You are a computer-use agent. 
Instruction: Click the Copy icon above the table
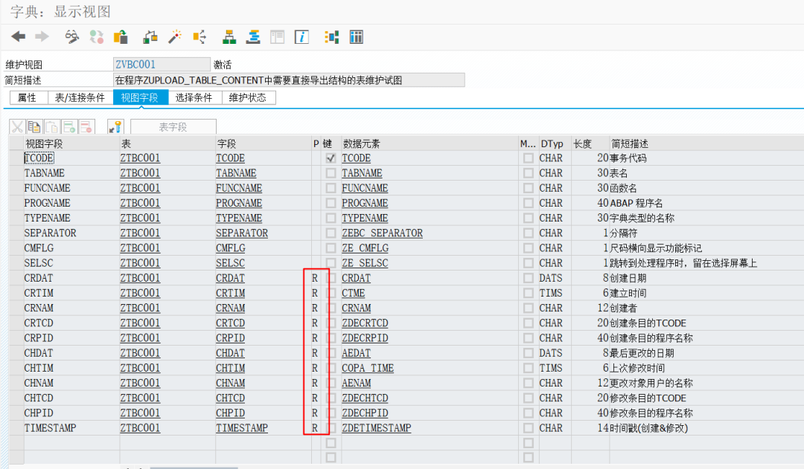[x=34, y=126]
